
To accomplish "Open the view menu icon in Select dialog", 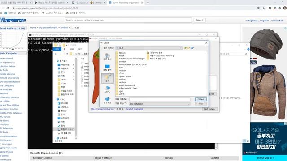I will pos(192,48).
